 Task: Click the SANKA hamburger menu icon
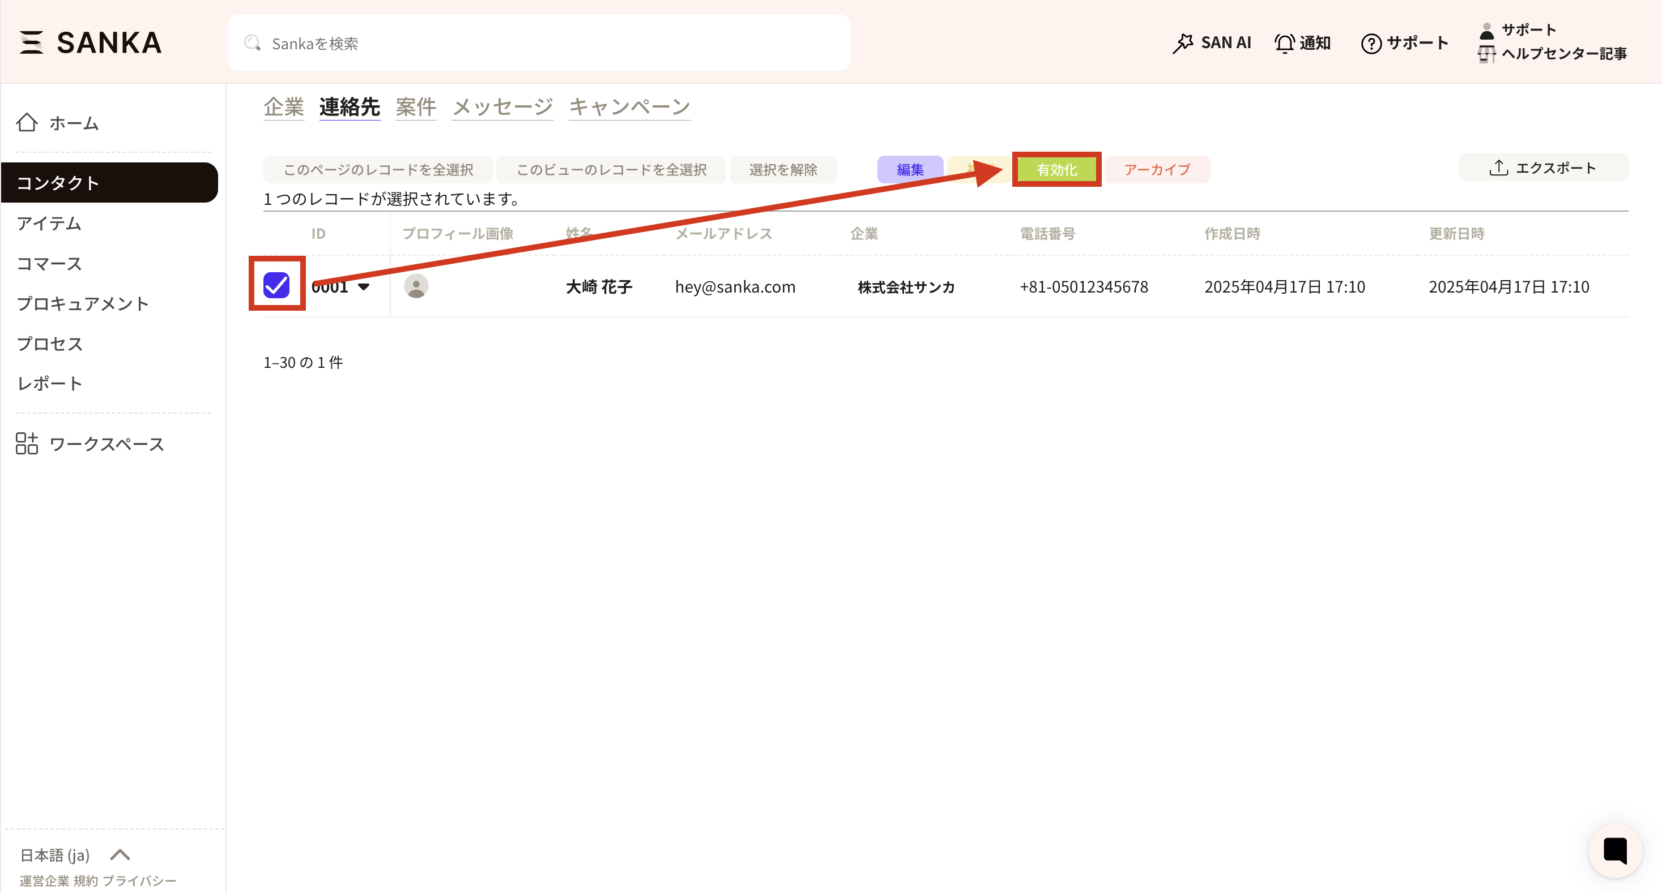31,42
